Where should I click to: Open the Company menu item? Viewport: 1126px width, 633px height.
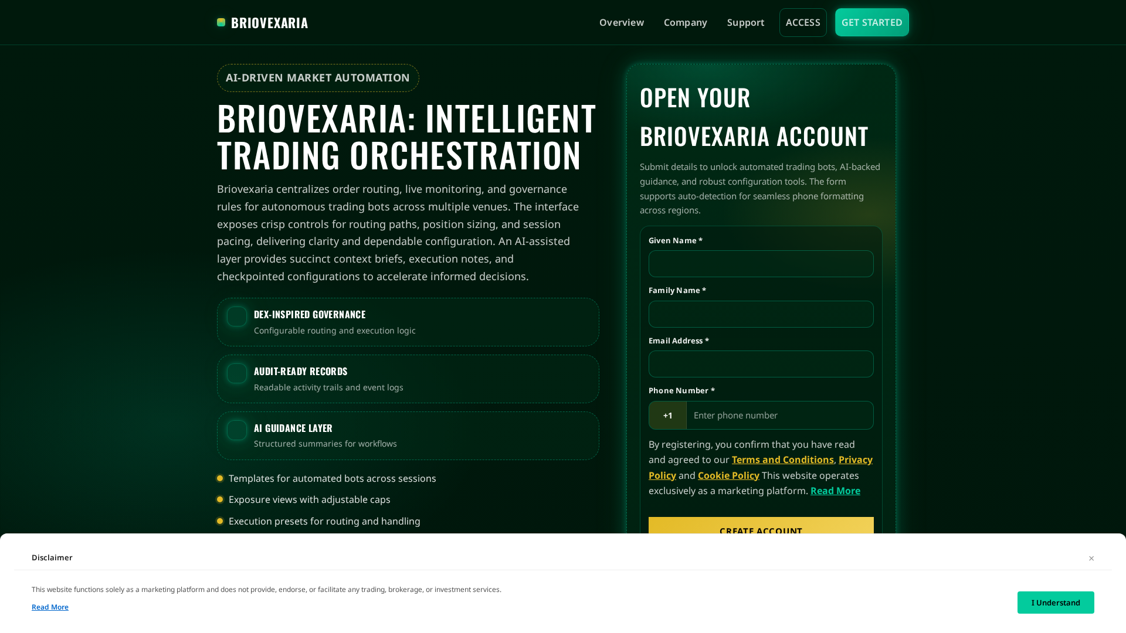point(686,22)
